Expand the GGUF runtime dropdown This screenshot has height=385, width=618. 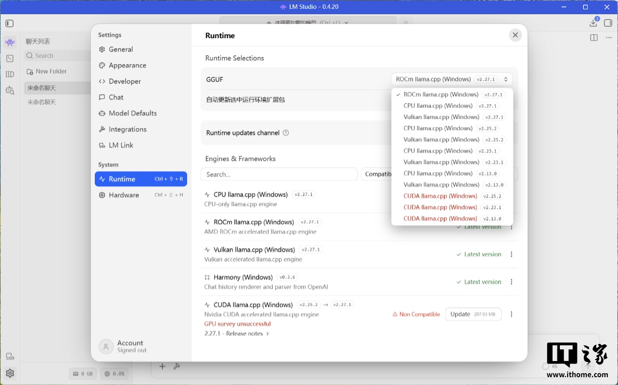click(452, 79)
